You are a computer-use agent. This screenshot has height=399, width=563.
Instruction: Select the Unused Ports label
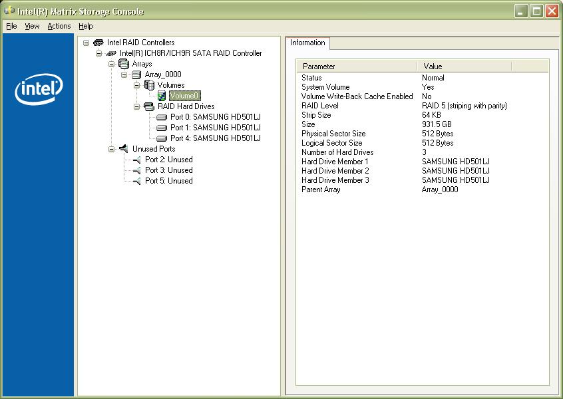(x=154, y=149)
